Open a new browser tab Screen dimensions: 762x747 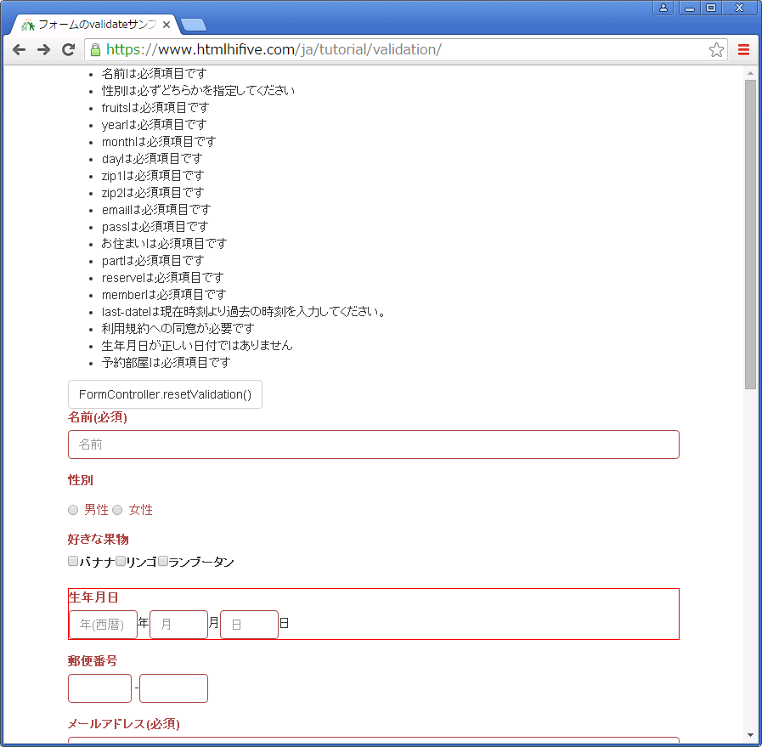tap(193, 25)
